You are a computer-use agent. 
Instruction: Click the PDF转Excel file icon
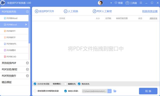5,24
